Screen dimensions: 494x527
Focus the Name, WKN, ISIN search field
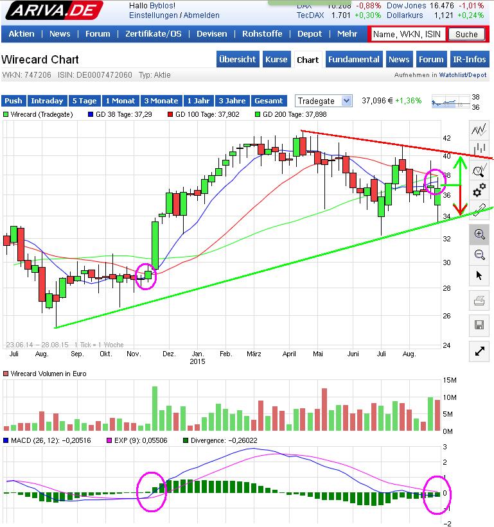pyautogui.click(x=408, y=34)
